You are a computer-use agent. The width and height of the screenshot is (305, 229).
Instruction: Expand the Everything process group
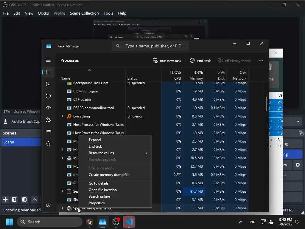coord(62,116)
